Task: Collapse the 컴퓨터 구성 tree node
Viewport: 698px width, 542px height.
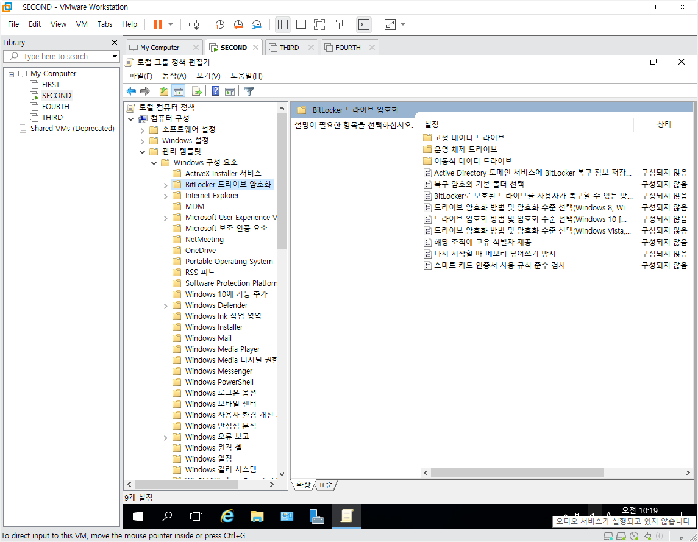Action: 131,119
